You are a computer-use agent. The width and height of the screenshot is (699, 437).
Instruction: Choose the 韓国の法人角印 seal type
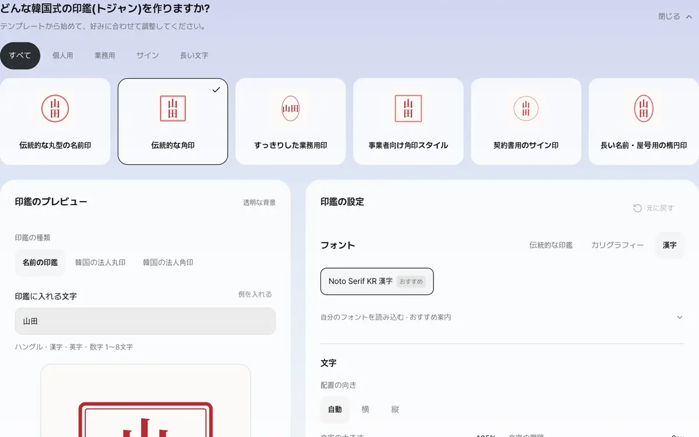168,263
